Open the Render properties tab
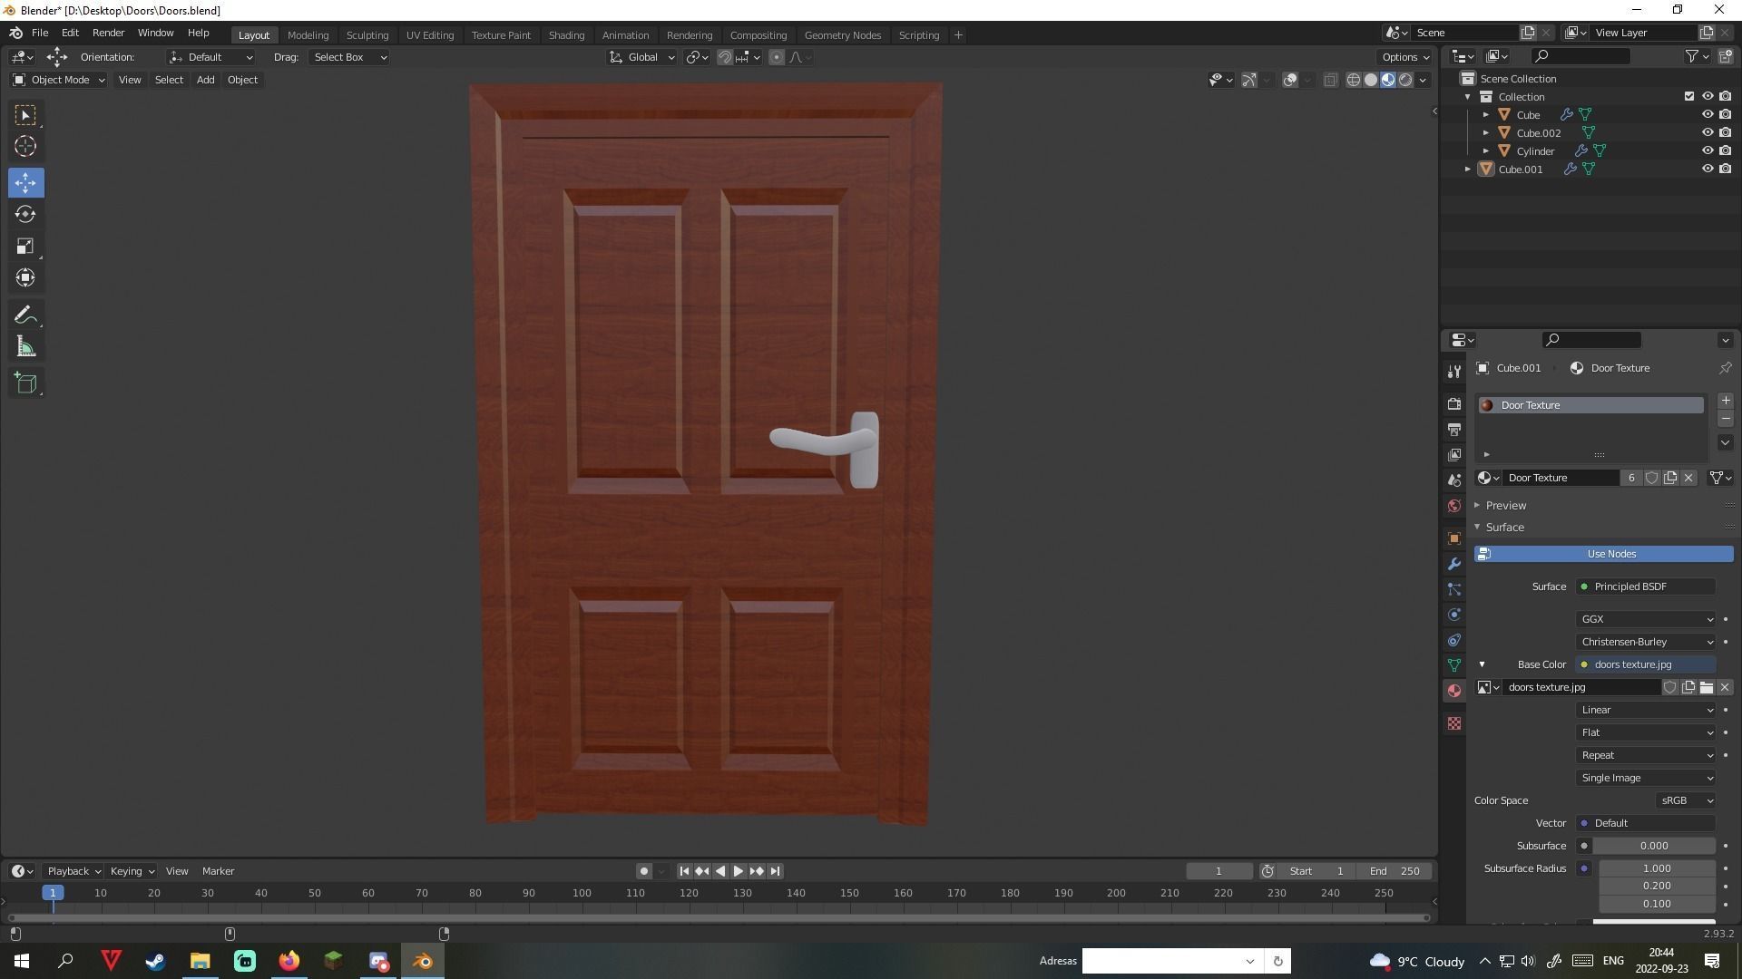Screen dimensions: 1742x979 (1454, 403)
